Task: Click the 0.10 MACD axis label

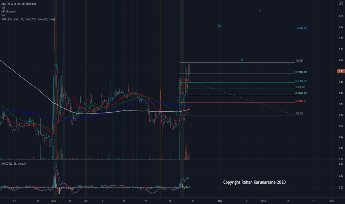Action: point(341,176)
